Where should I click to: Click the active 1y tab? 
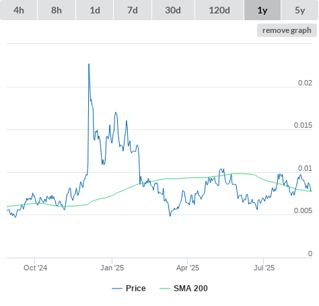[x=262, y=10]
